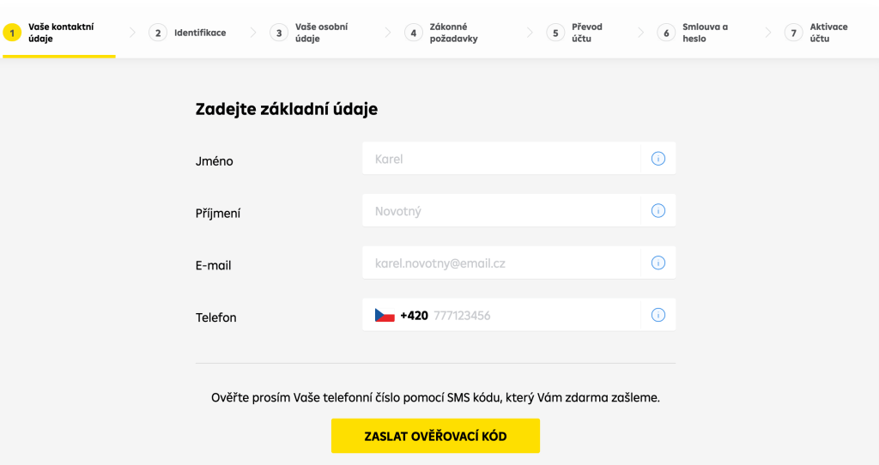Screen dimensions: 879x465
Task: Click the Czech flag icon
Action: tap(385, 316)
